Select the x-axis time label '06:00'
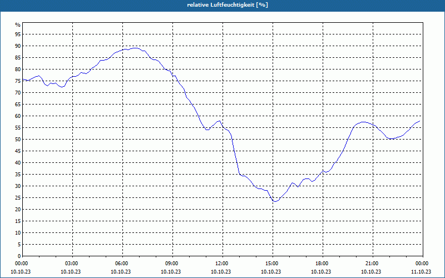This screenshot has width=445, height=278. 122,264
